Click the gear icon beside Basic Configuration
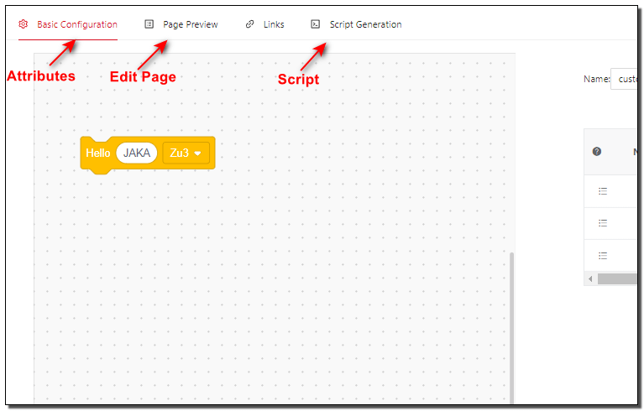This screenshot has height=411, width=644. point(24,24)
